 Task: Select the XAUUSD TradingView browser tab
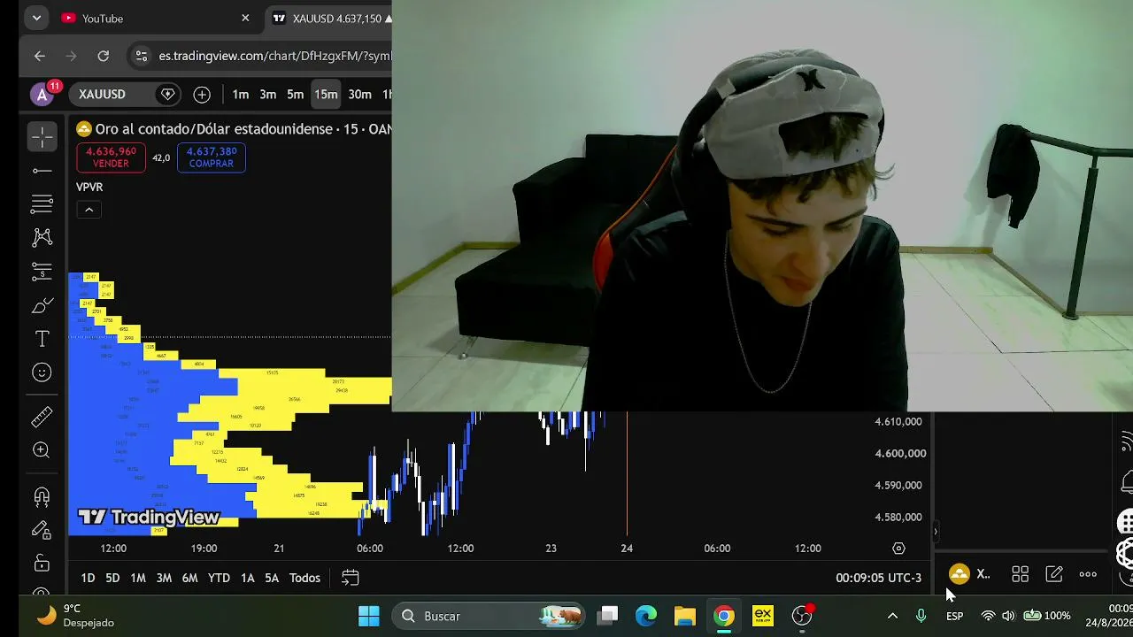(x=329, y=19)
